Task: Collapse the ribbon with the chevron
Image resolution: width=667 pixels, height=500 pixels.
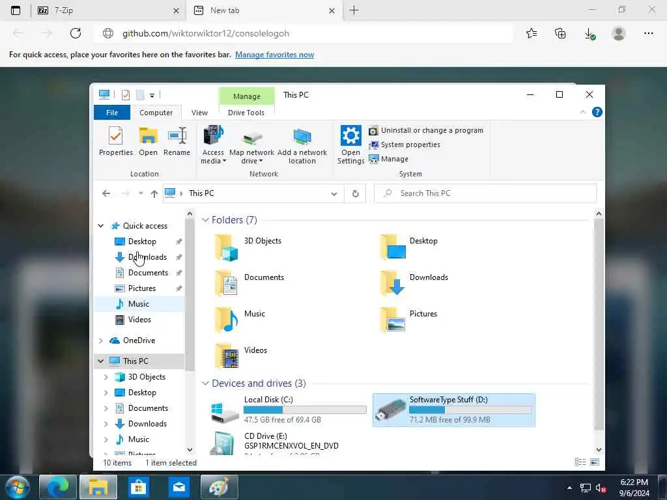Action: [x=583, y=112]
